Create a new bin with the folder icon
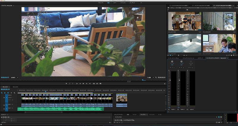 (x=231, y=55)
